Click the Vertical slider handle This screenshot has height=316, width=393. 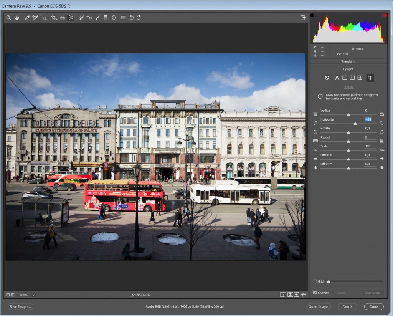click(348, 114)
